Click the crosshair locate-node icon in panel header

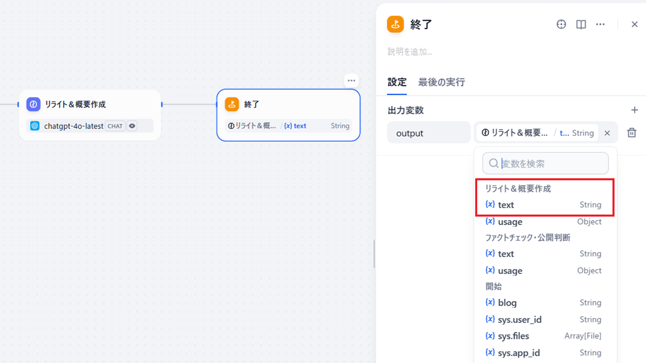(x=561, y=24)
